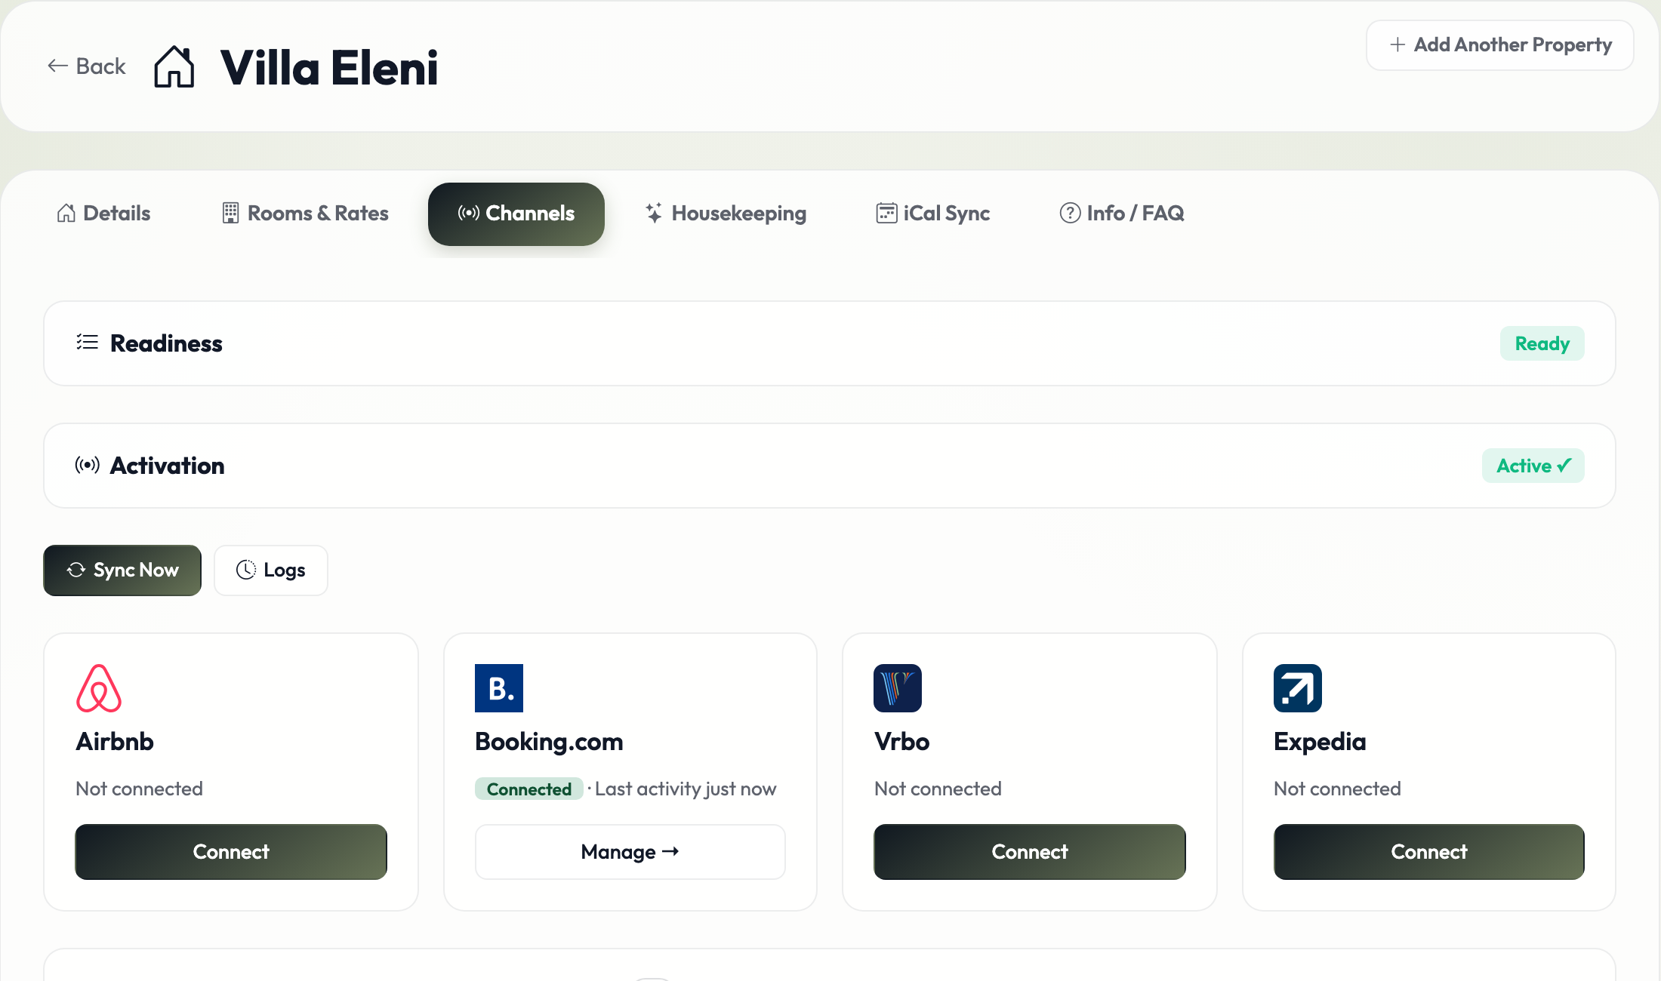Click the Ready status badge
Screen dimensions: 1661x981
(1542, 343)
